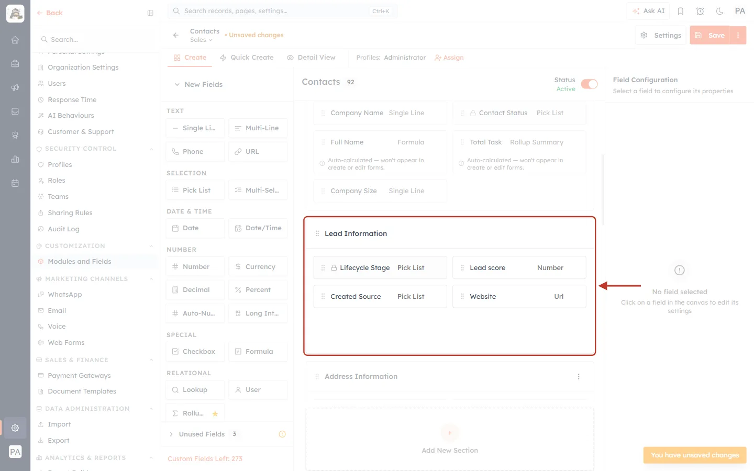
Task: Open the more options menu beside Save
Action: coord(738,35)
